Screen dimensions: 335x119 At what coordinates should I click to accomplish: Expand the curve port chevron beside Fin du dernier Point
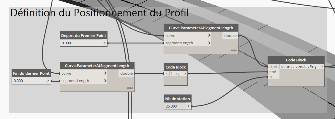[105, 73]
